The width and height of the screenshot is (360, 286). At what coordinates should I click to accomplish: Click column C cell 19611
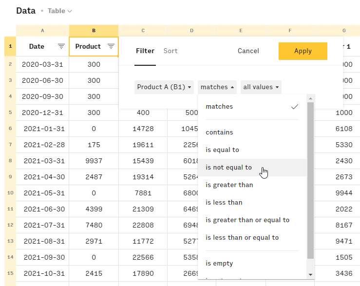pos(143,145)
